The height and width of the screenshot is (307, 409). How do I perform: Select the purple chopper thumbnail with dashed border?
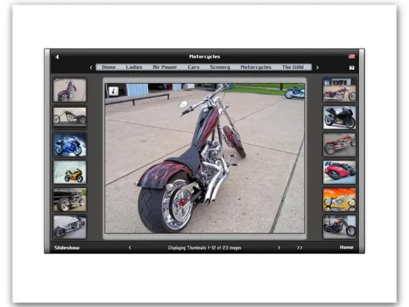pyautogui.click(x=70, y=90)
